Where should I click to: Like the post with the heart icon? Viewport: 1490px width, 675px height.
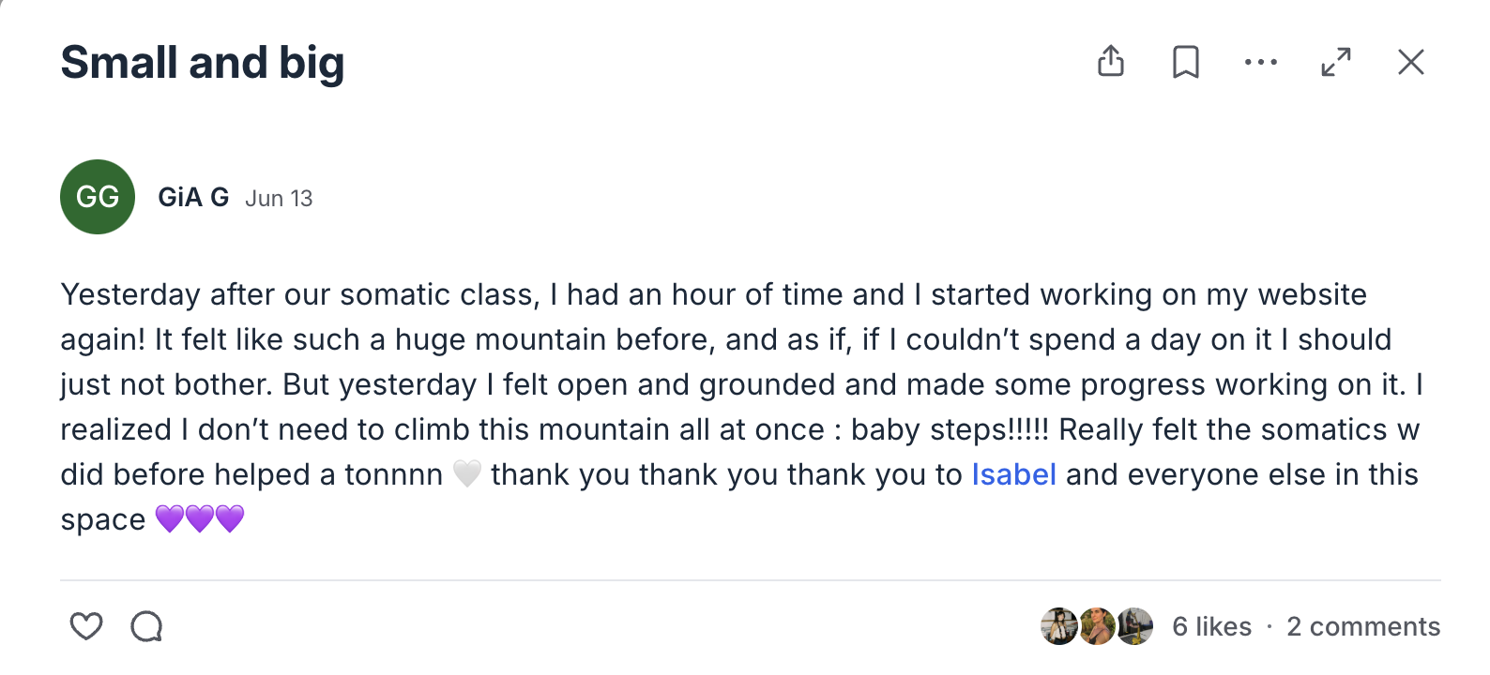[x=86, y=625]
